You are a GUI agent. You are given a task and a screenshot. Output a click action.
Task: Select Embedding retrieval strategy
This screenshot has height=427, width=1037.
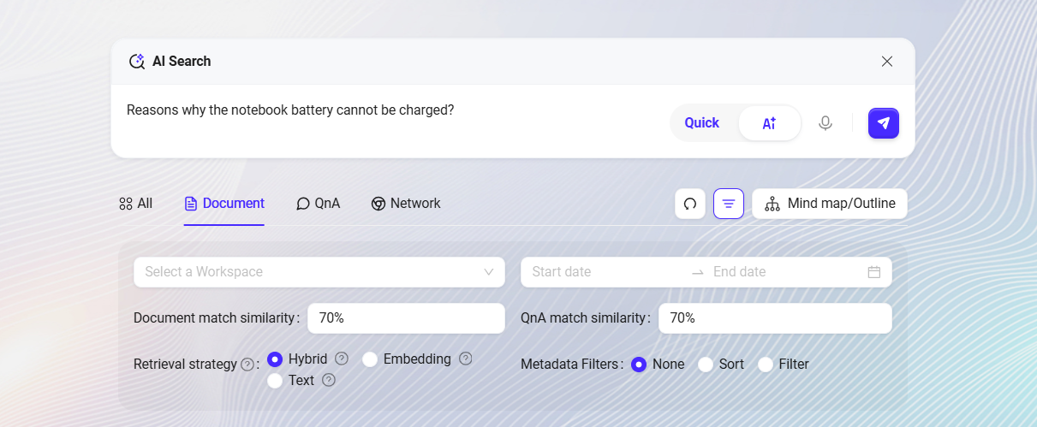pos(370,359)
